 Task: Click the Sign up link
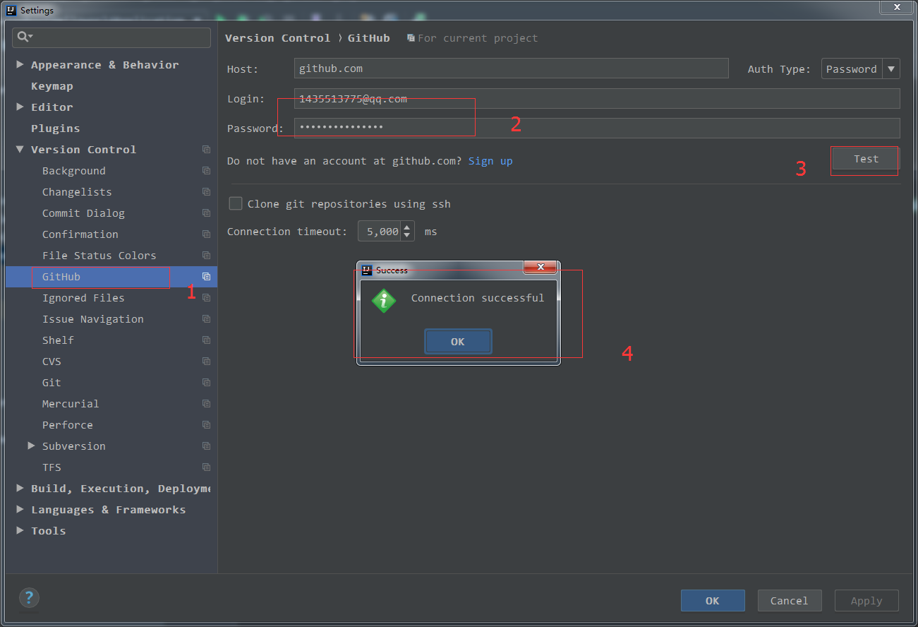pyautogui.click(x=490, y=161)
